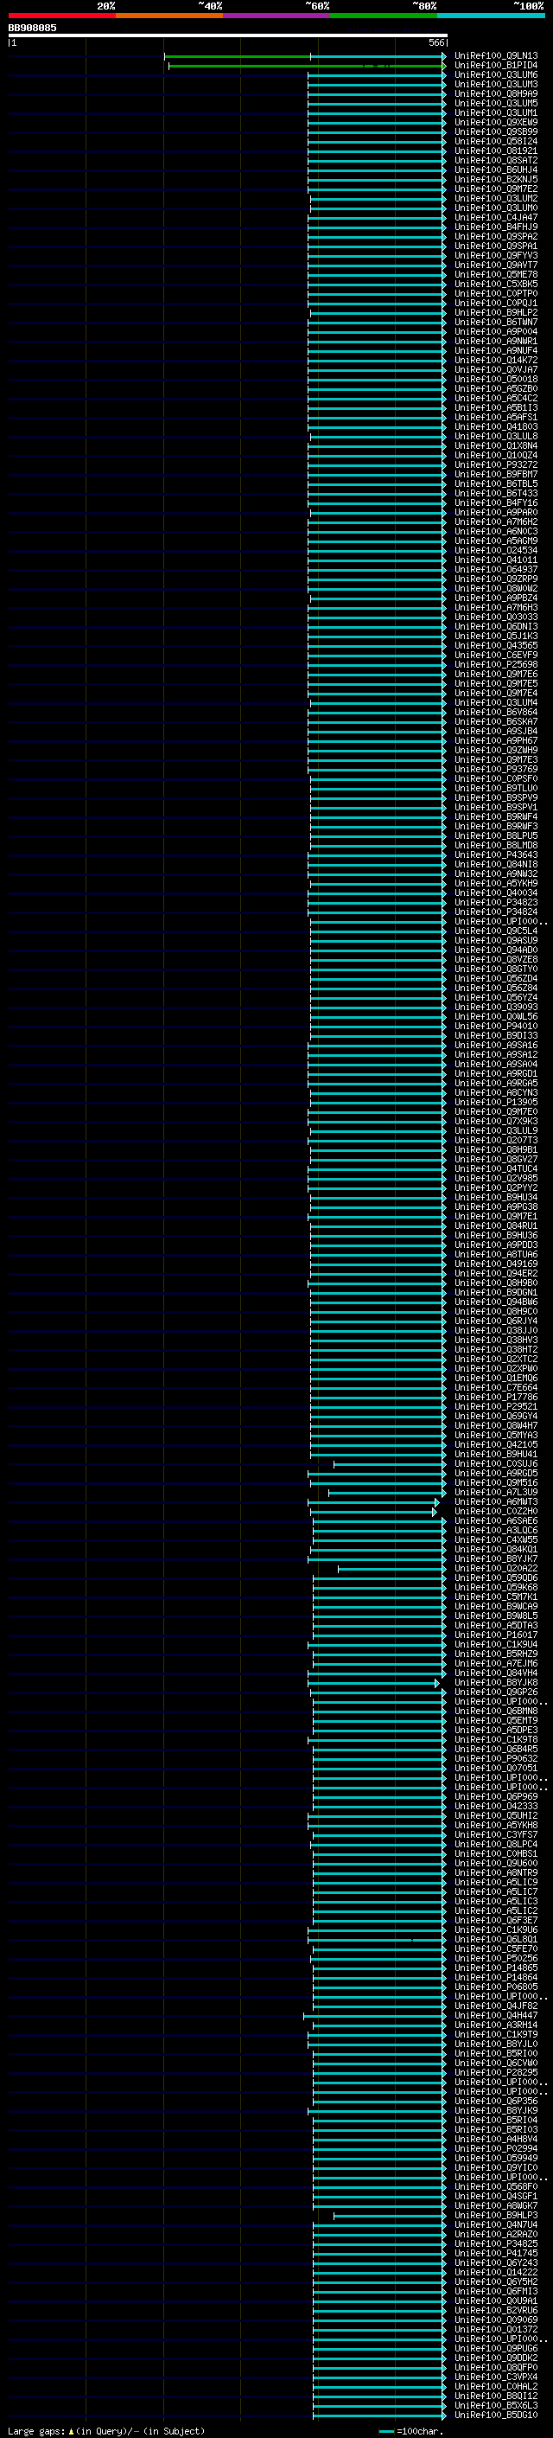Pick the UniRef100_Q14222 label
The height and width of the screenshot is (2438, 553).
[x=495, y=2271]
